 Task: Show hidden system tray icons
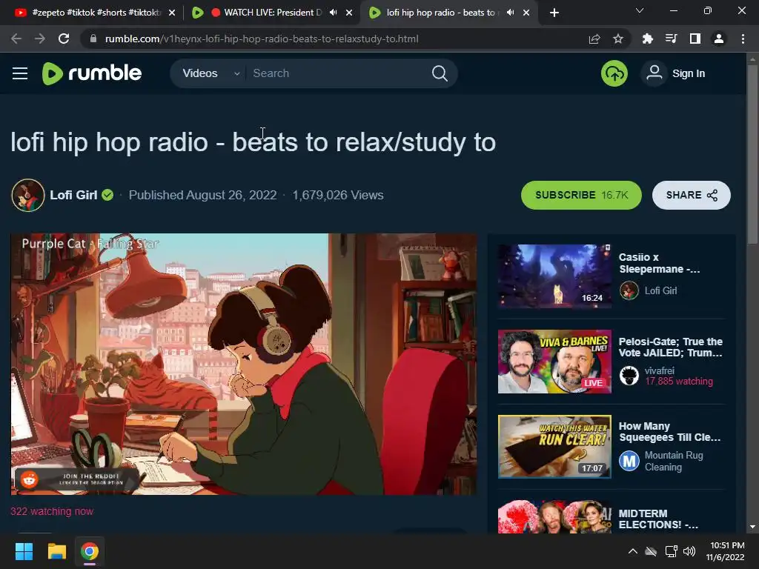pos(633,551)
